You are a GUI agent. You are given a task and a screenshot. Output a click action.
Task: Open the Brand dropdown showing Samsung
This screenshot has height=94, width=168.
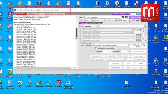[91, 26]
